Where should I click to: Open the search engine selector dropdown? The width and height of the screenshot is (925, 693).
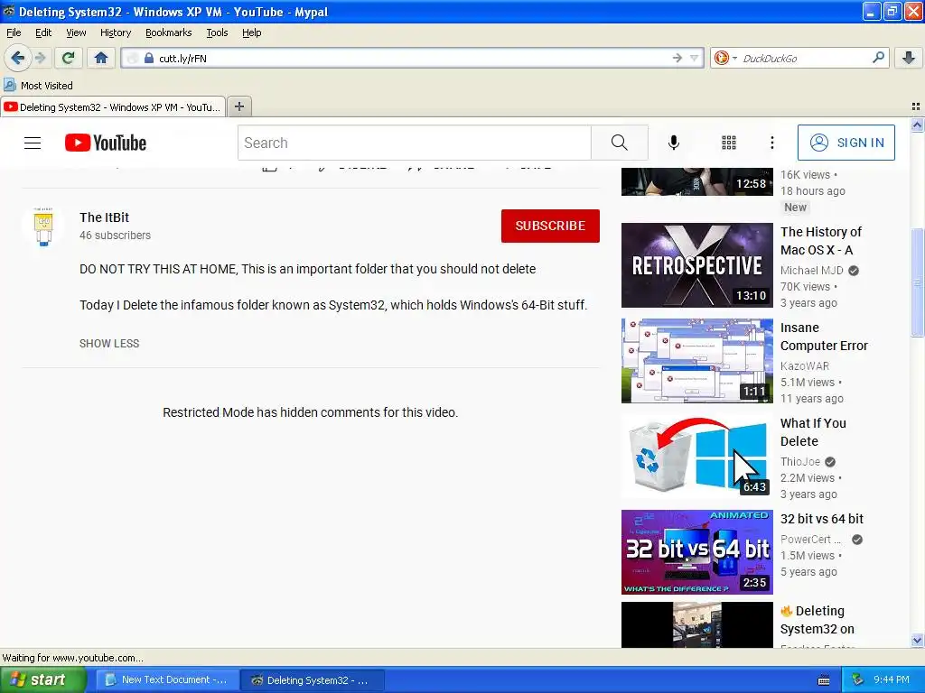coord(725,58)
